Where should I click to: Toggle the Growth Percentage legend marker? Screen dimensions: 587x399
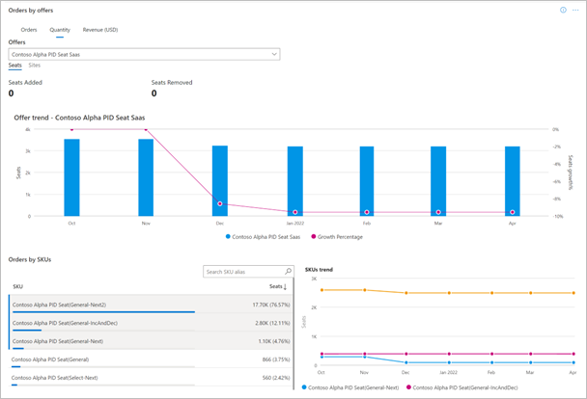[x=314, y=236]
